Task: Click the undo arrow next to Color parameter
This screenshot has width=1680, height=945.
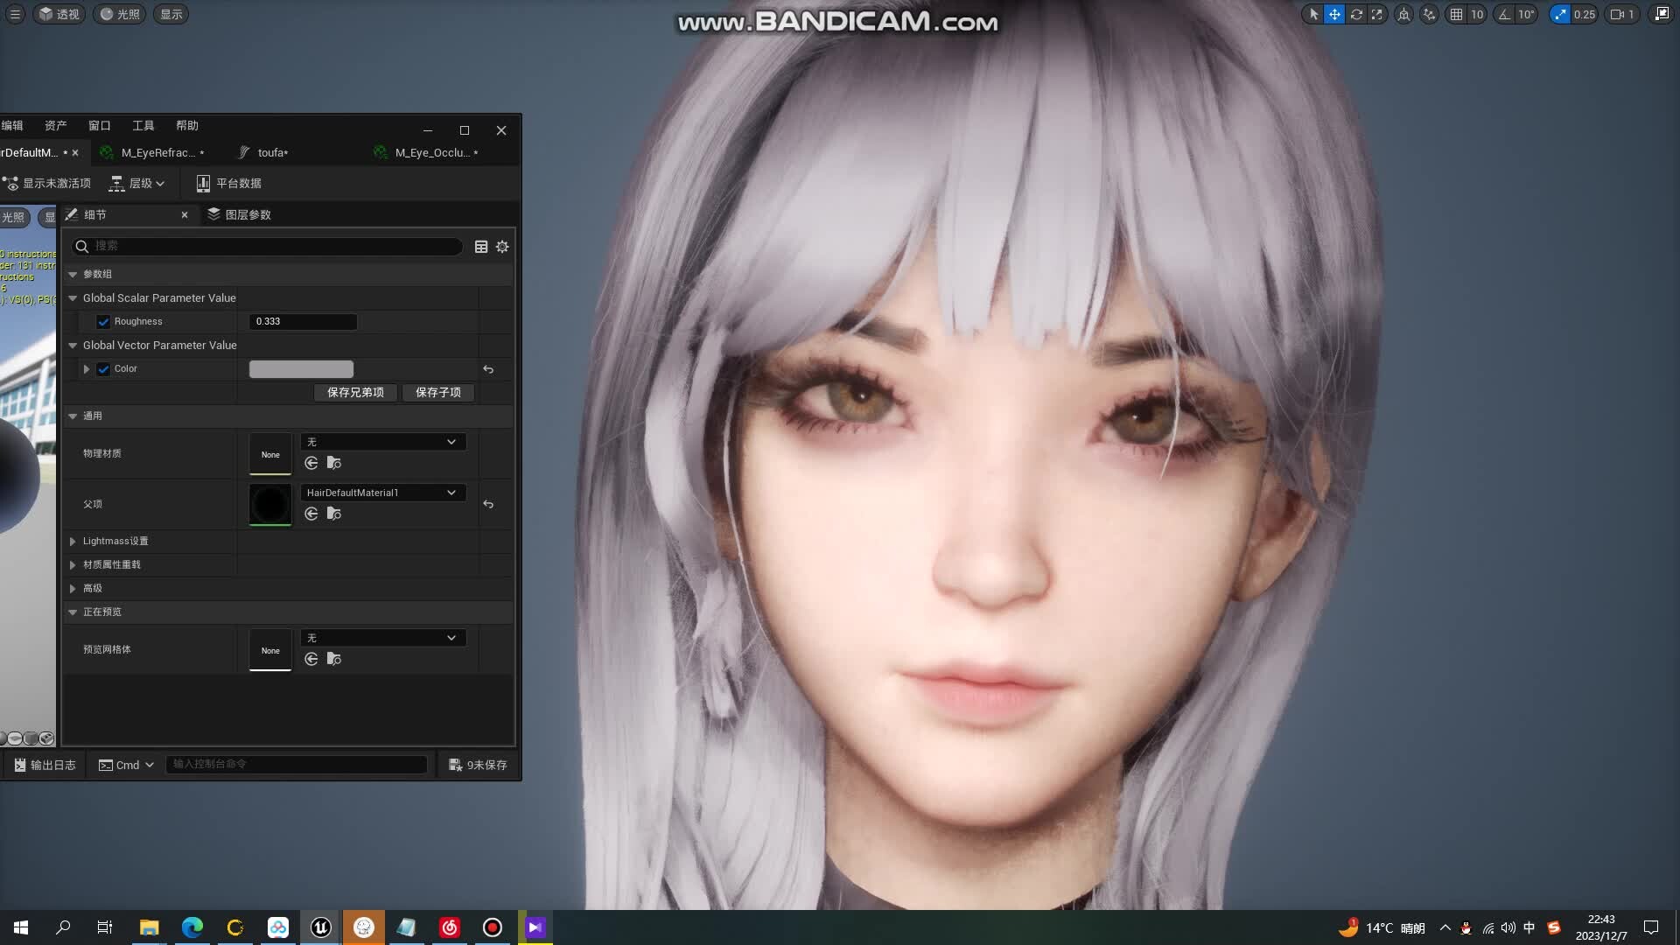Action: 489,369
